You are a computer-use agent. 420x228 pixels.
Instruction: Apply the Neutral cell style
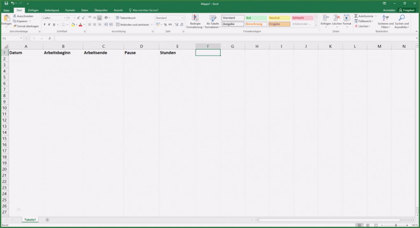[279, 18]
